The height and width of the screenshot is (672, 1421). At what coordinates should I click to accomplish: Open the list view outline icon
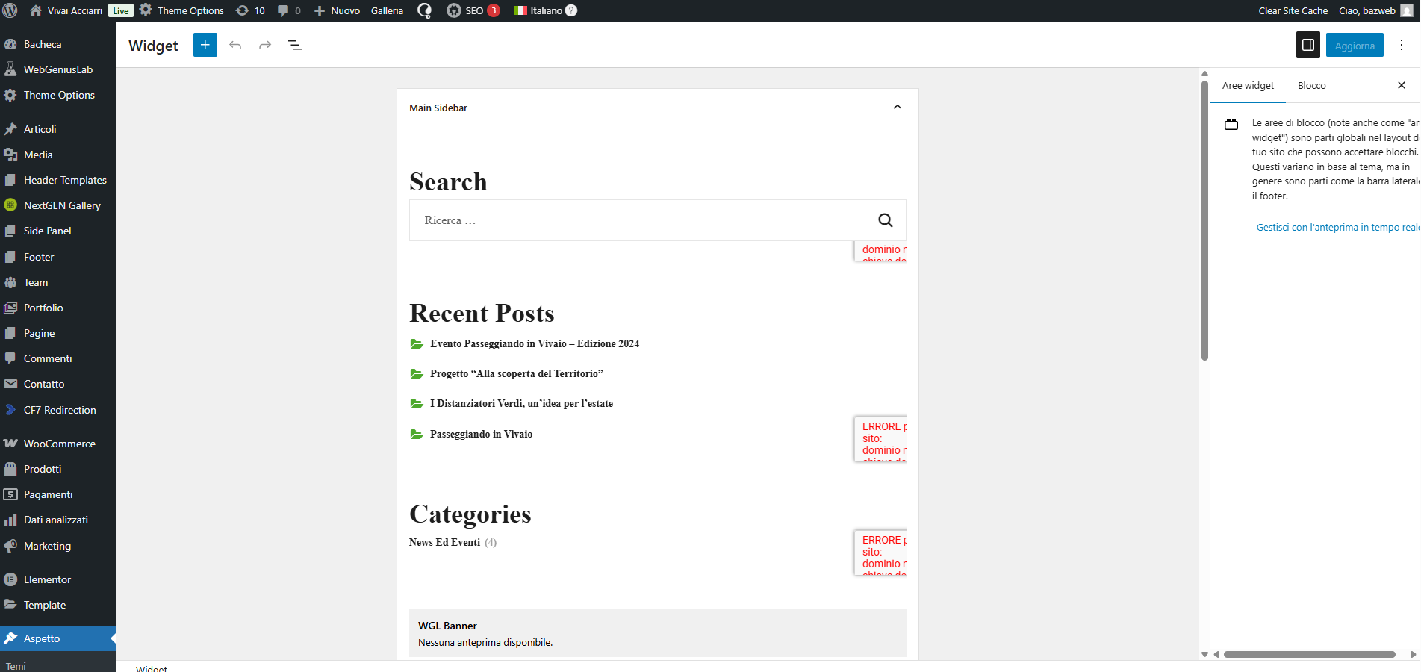[x=295, y=46]
